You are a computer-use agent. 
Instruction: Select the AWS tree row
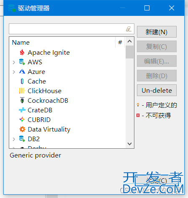(x=67, y=62)
